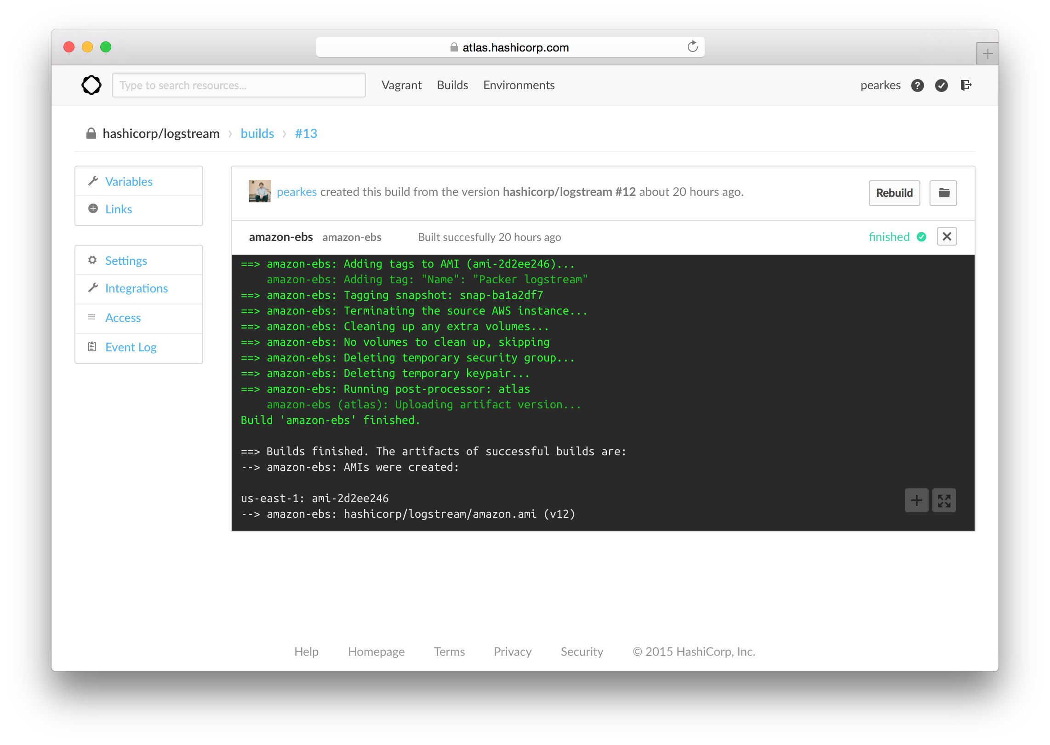
Task: Click the lock icon beside hashicorp/logstream
Action: point(91,133)
